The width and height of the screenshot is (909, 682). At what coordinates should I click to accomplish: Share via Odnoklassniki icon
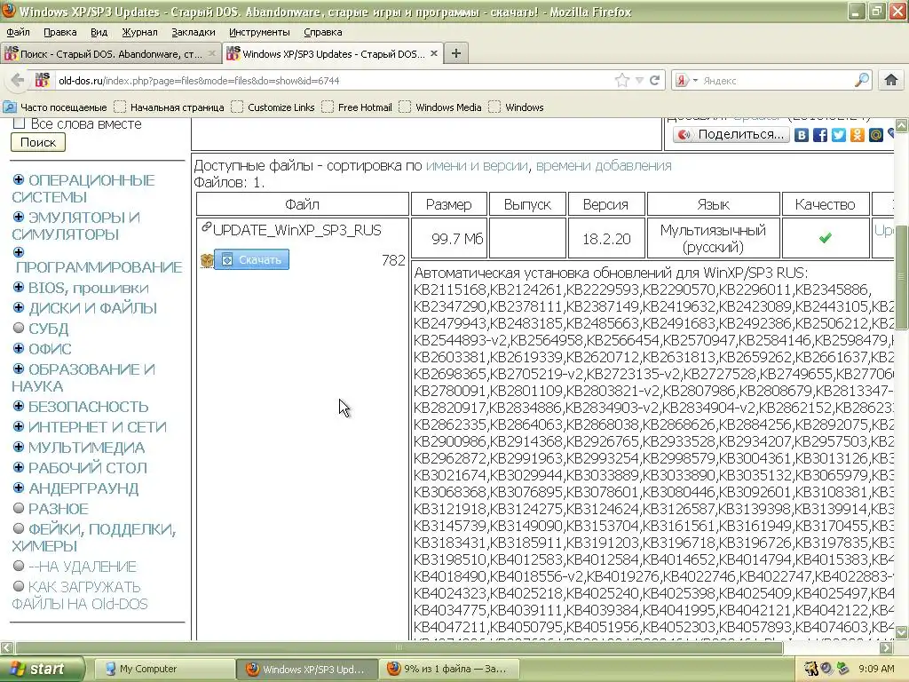tap(857, 135)
